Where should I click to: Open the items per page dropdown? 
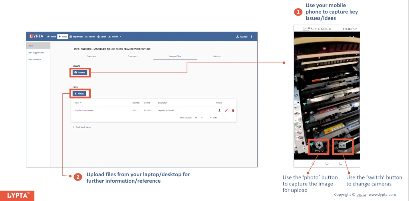point(199,118)
